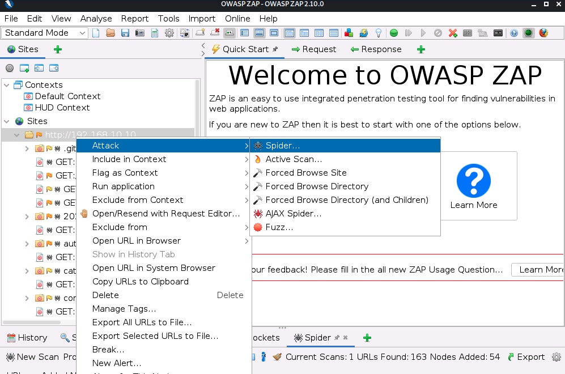Expand the folder node starting with cat
Screen dimensions: 565x374
coord(27,271)
